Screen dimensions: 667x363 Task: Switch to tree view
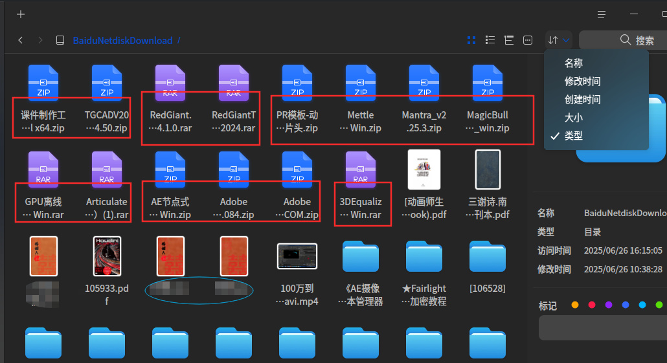(x=509, y=40)
